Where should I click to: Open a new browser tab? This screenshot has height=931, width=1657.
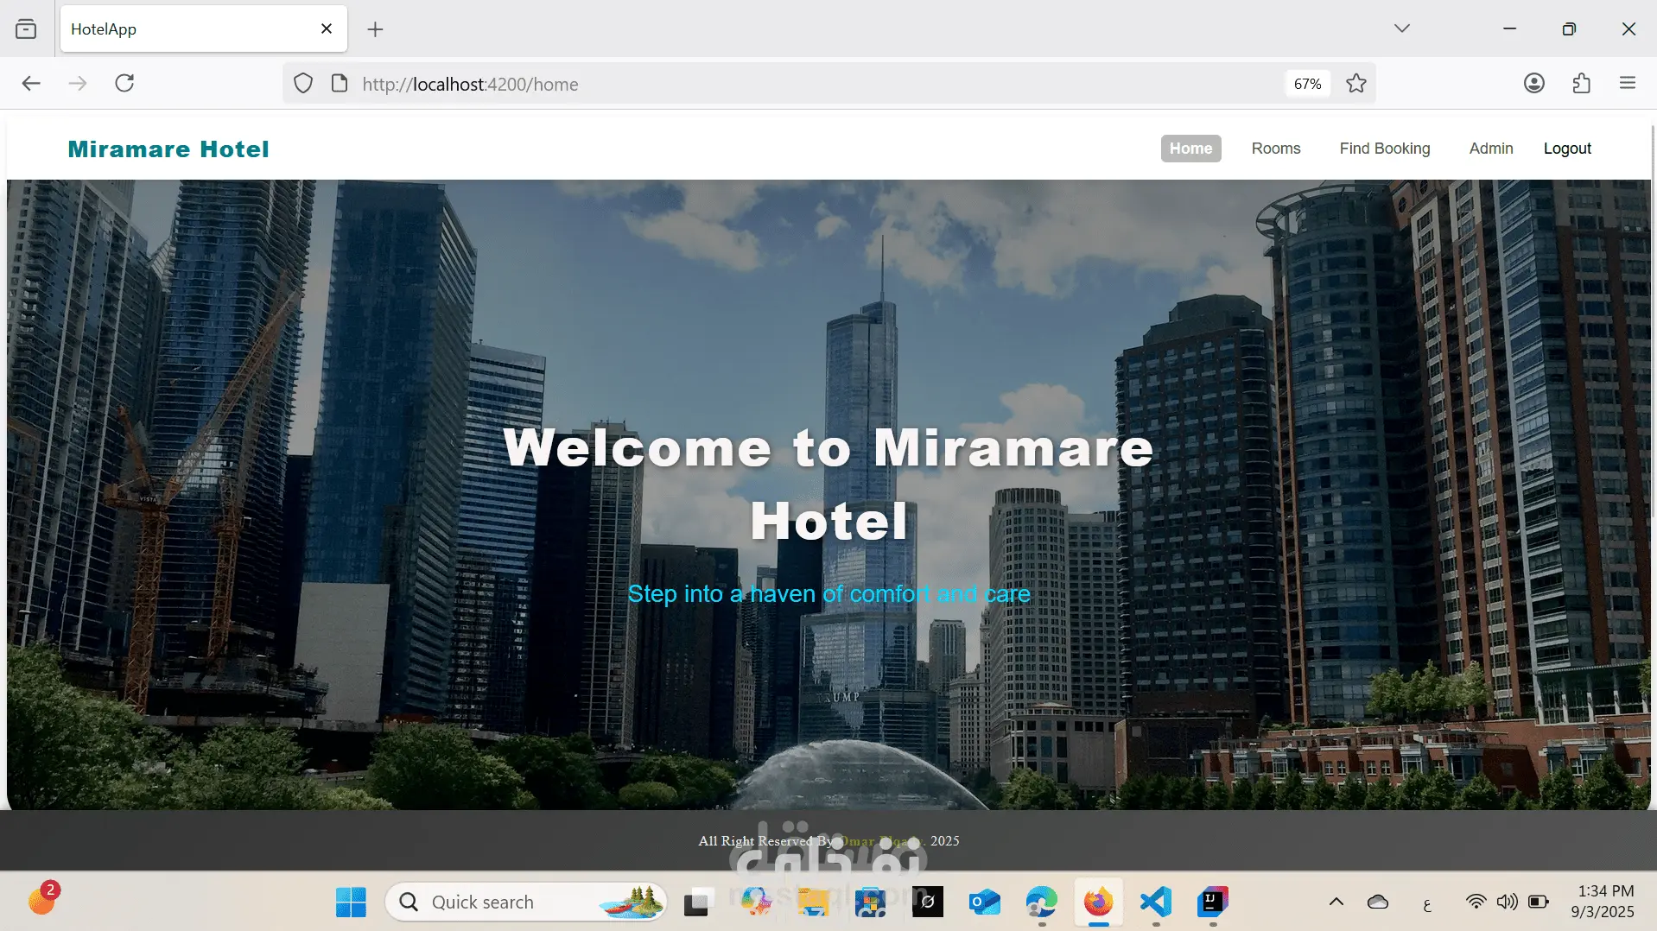click(x=375, y=29)
